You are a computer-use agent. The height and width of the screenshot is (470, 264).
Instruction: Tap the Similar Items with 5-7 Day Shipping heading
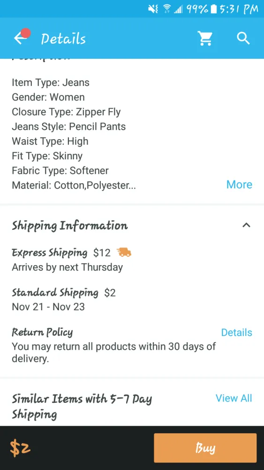[82, 407]
